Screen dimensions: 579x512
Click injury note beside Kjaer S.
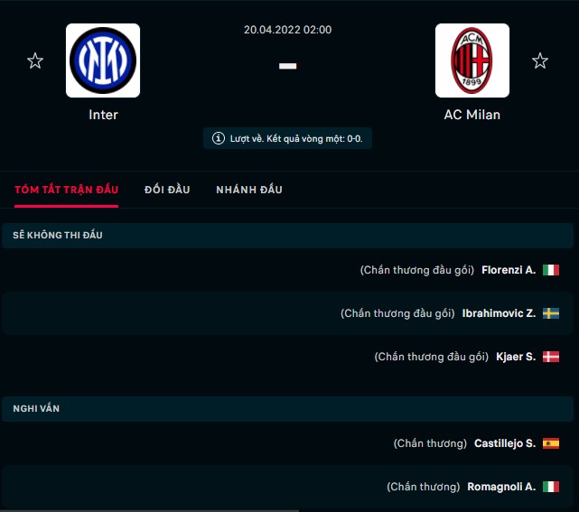click(x=431, y=357)
